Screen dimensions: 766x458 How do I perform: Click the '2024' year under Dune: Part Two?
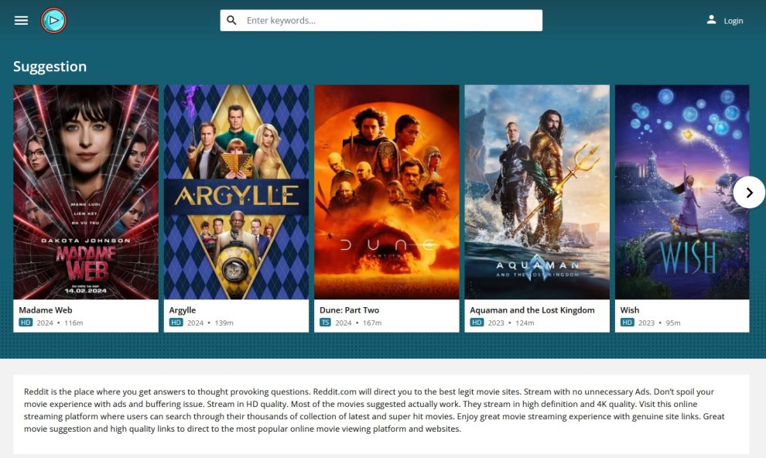click(x=344, y=323)
